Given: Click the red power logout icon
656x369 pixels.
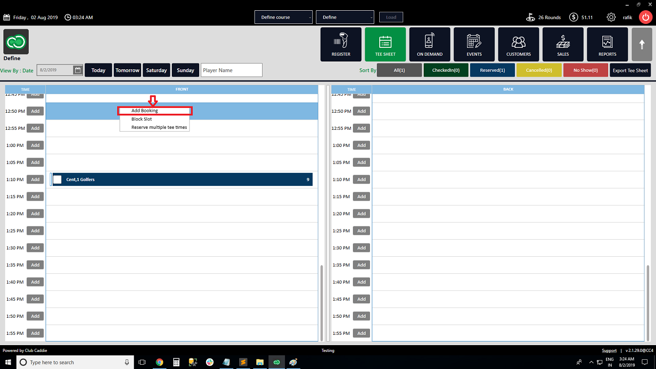Looking at the screenshot, I should click(x=646, y=17).
